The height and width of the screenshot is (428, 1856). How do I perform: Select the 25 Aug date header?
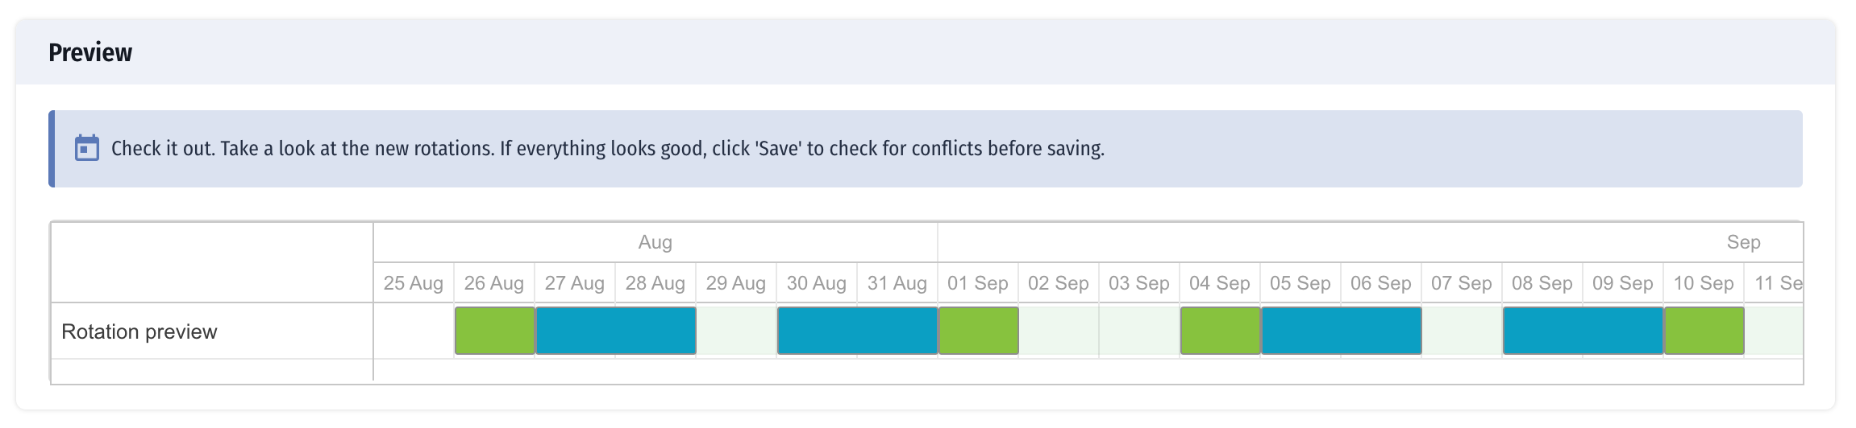[414, 283]
